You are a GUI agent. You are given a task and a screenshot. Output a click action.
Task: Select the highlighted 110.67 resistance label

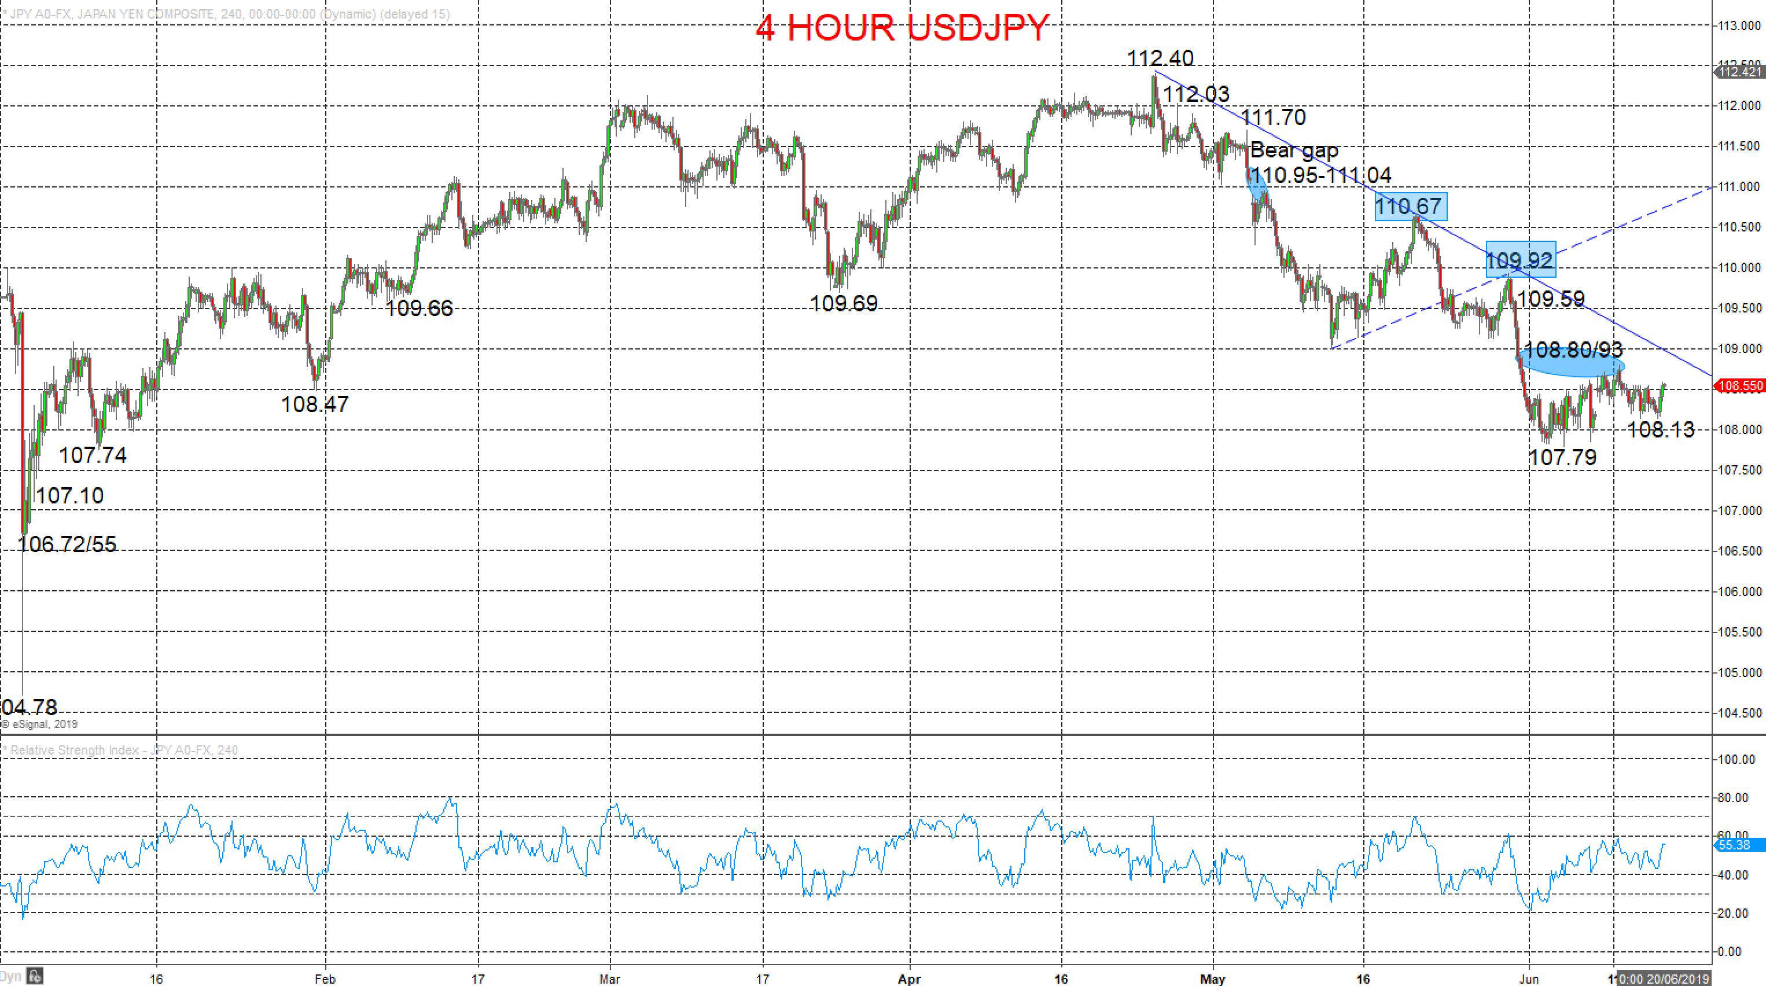pos(1411,205)
